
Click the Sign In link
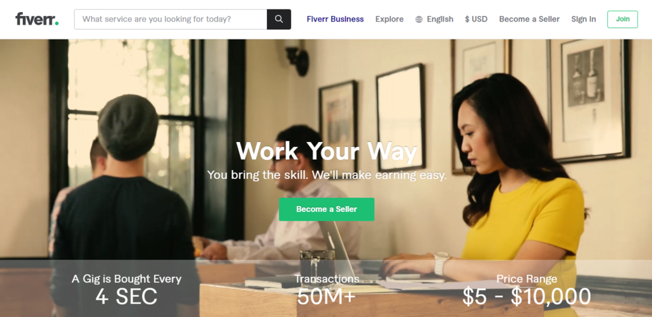click(x=583, y=19)
